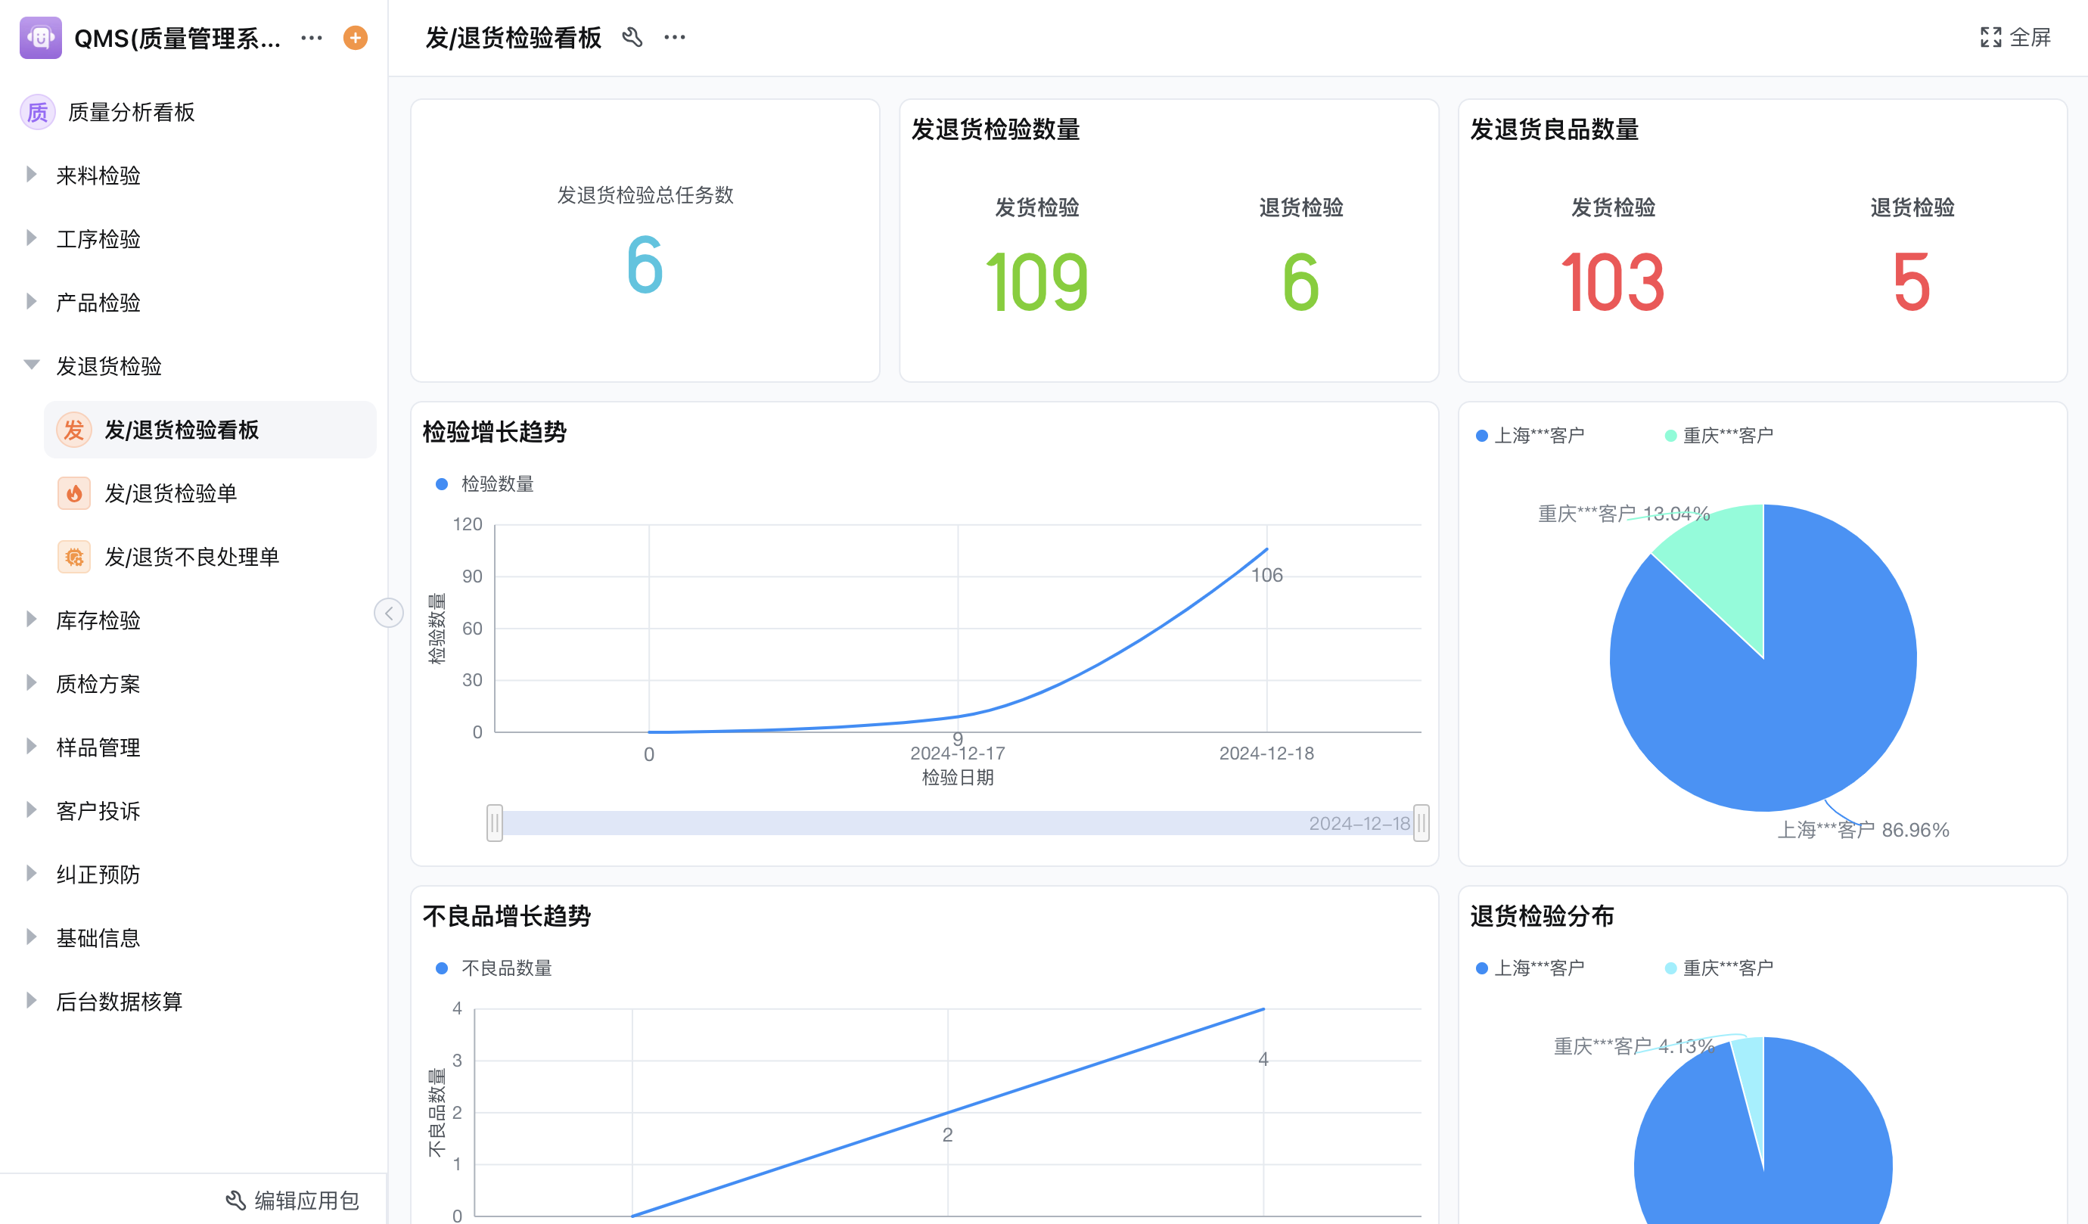The width and height of the screenshot is (2088, 1224).
Task: Select 质量分析看板 in the sidebar
Action: coord(130,112)
